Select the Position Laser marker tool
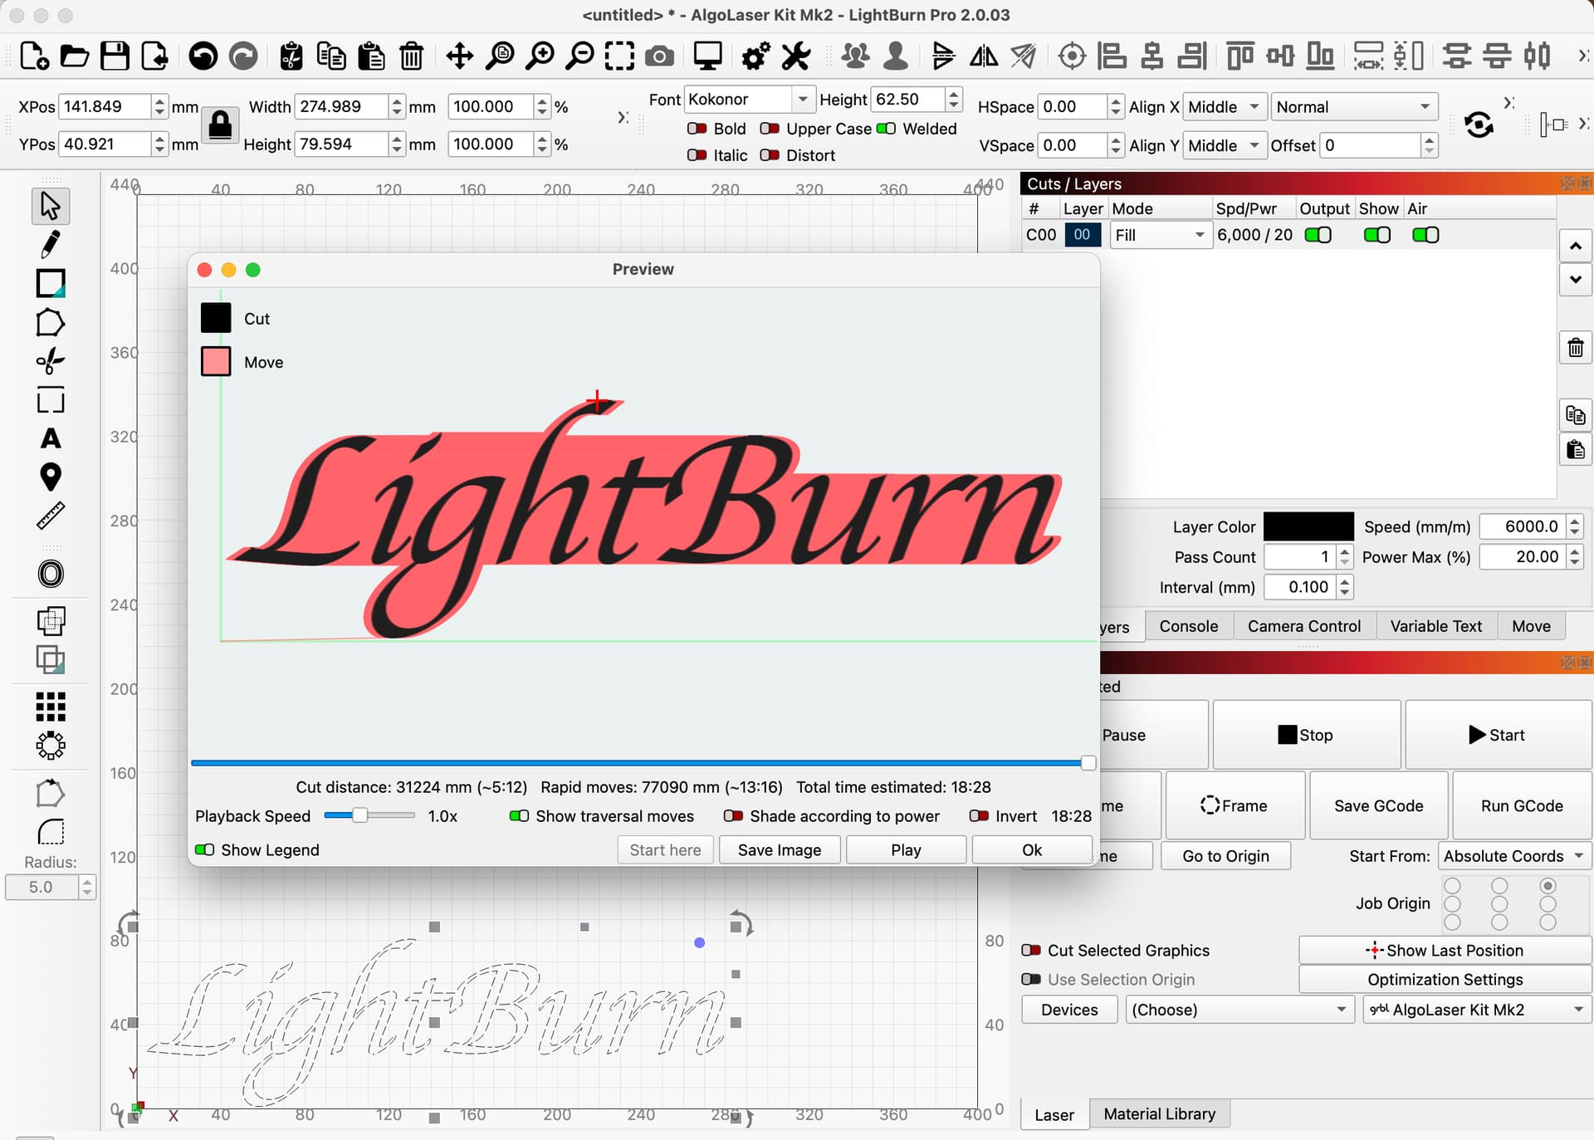Viewport: 1594px width, 1140px height. pos(50,477)
